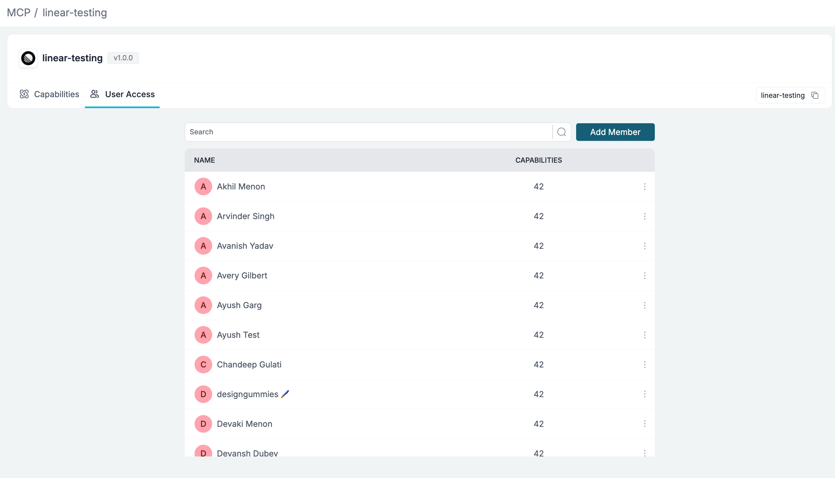This screenshot has height=478, width=835.
Task: Select the name Ayush Garg
Action: [239, 305]
